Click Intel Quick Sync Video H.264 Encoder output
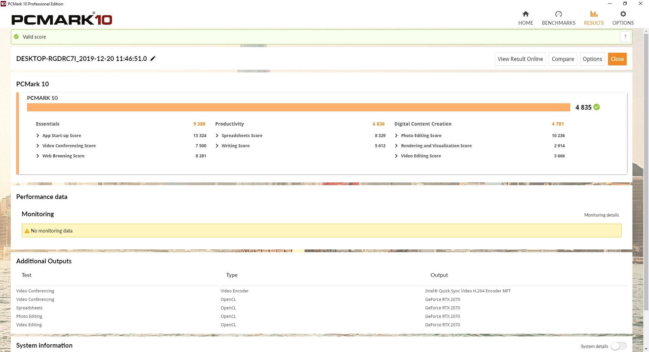 coord(468,291)
